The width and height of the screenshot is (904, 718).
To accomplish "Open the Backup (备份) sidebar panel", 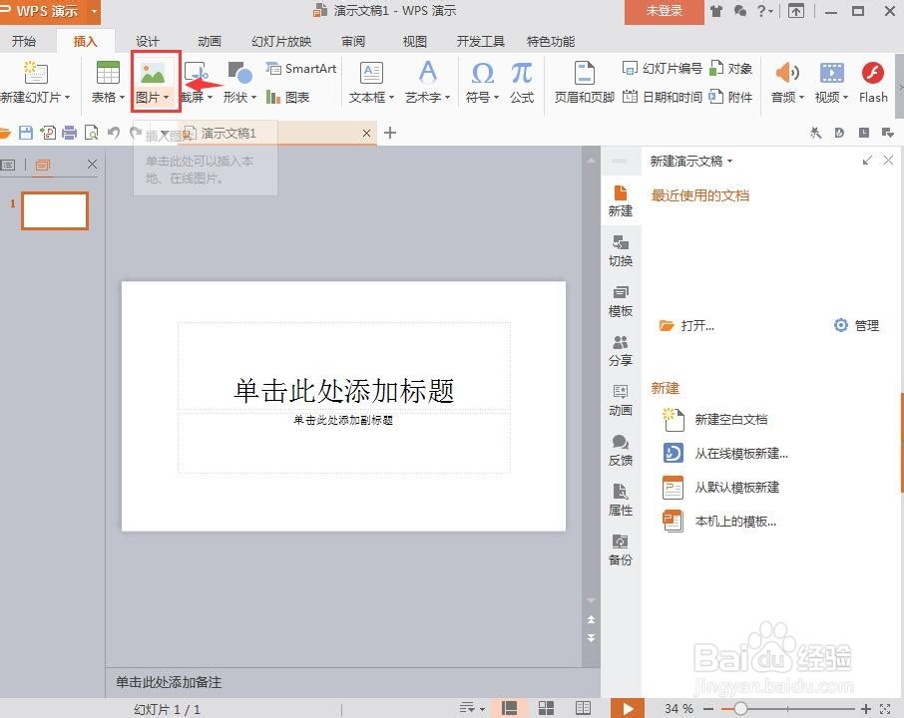I will point(621,549).
